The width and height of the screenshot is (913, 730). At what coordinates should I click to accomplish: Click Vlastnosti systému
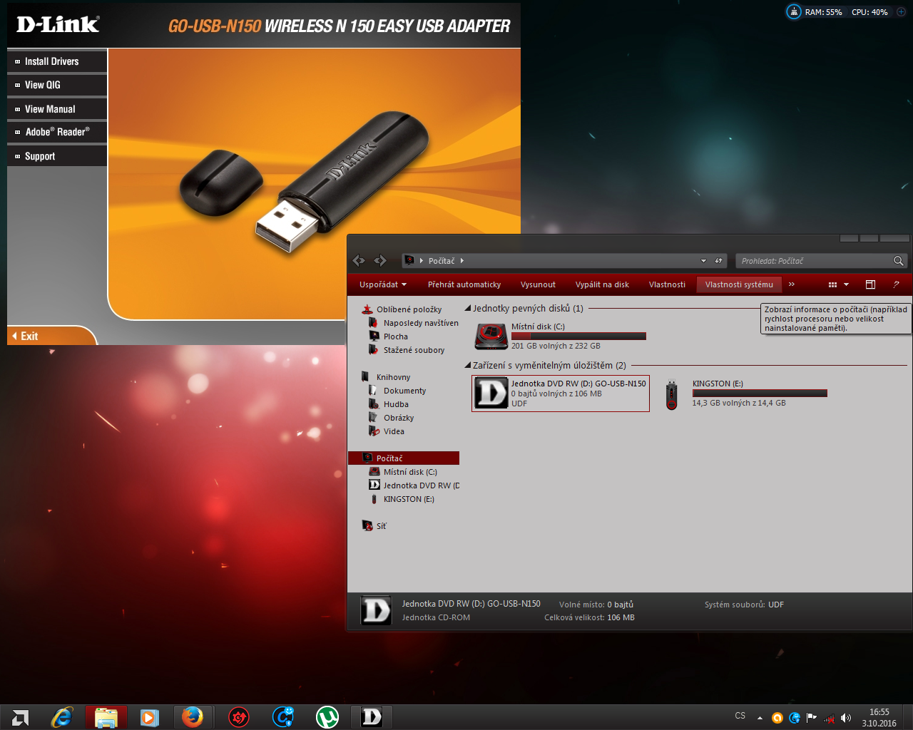(739, 284)
